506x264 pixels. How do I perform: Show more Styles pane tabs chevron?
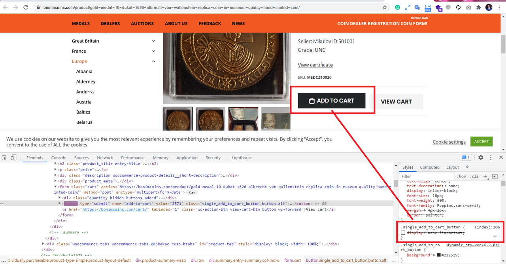(467, 167)
